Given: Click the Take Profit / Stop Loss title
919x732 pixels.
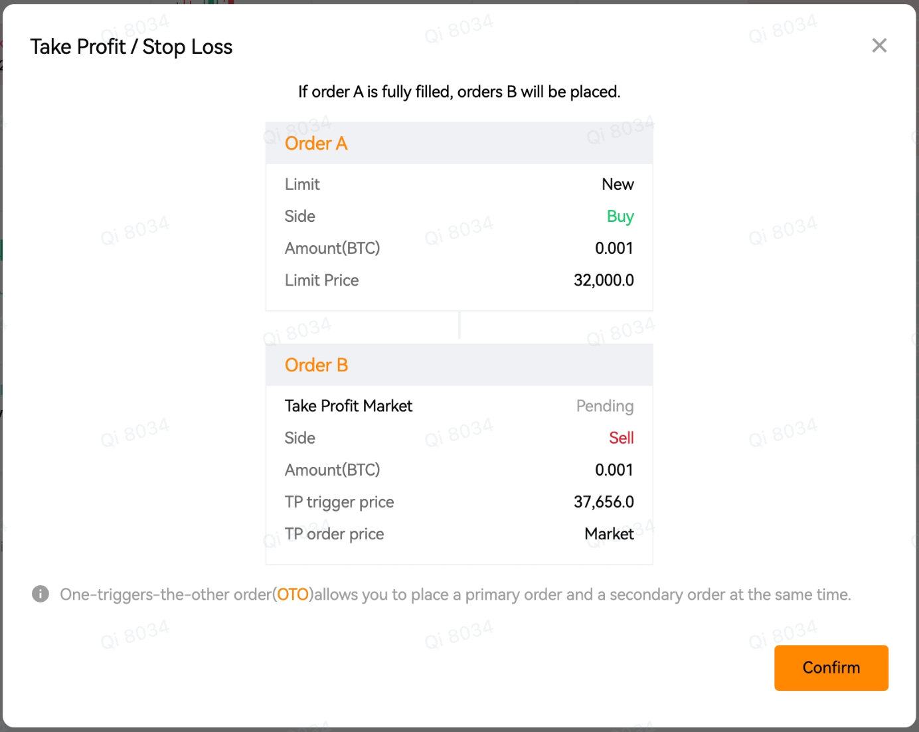Looking at the screenshot, I should 131,47.
